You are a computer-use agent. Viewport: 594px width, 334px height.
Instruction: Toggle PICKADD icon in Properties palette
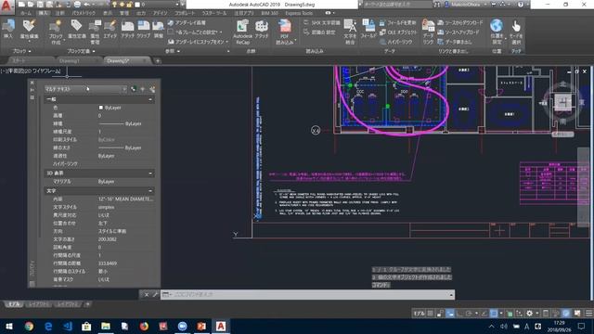pos(134,89)
